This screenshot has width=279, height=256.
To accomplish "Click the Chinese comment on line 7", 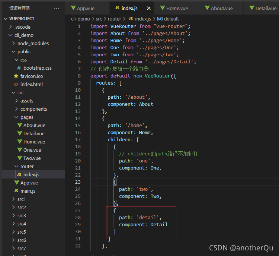I will point(119,69).
